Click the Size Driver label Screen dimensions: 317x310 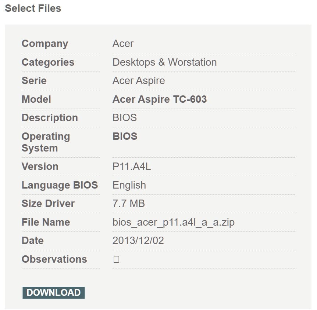pyautogui.click(x=48, y=203)
